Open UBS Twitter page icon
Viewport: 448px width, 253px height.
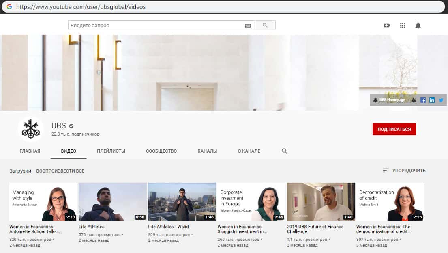[441, 100]
